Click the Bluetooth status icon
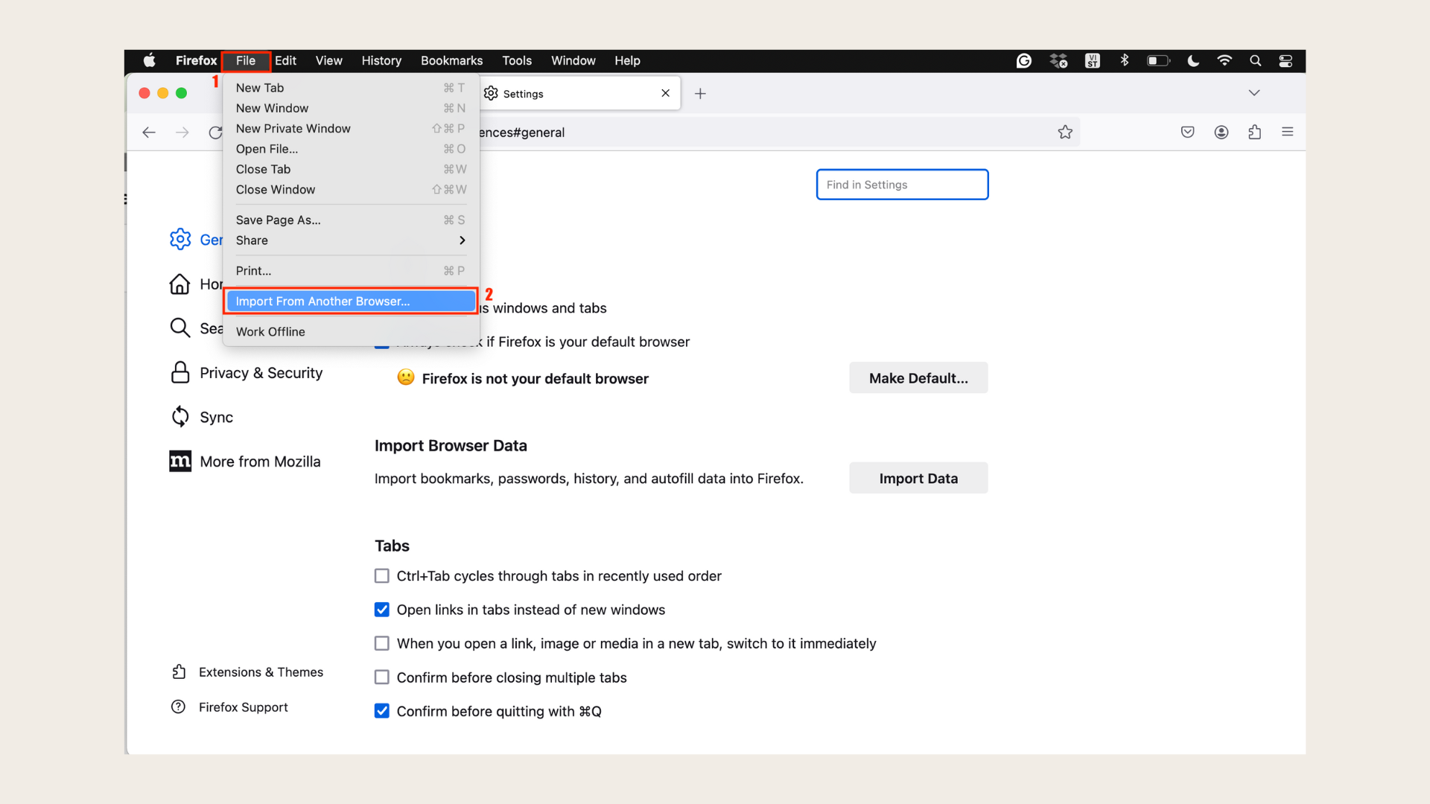The image size is (1430, 804). 1125,60
